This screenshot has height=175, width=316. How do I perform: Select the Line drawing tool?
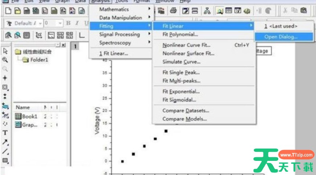pos(5,151)
